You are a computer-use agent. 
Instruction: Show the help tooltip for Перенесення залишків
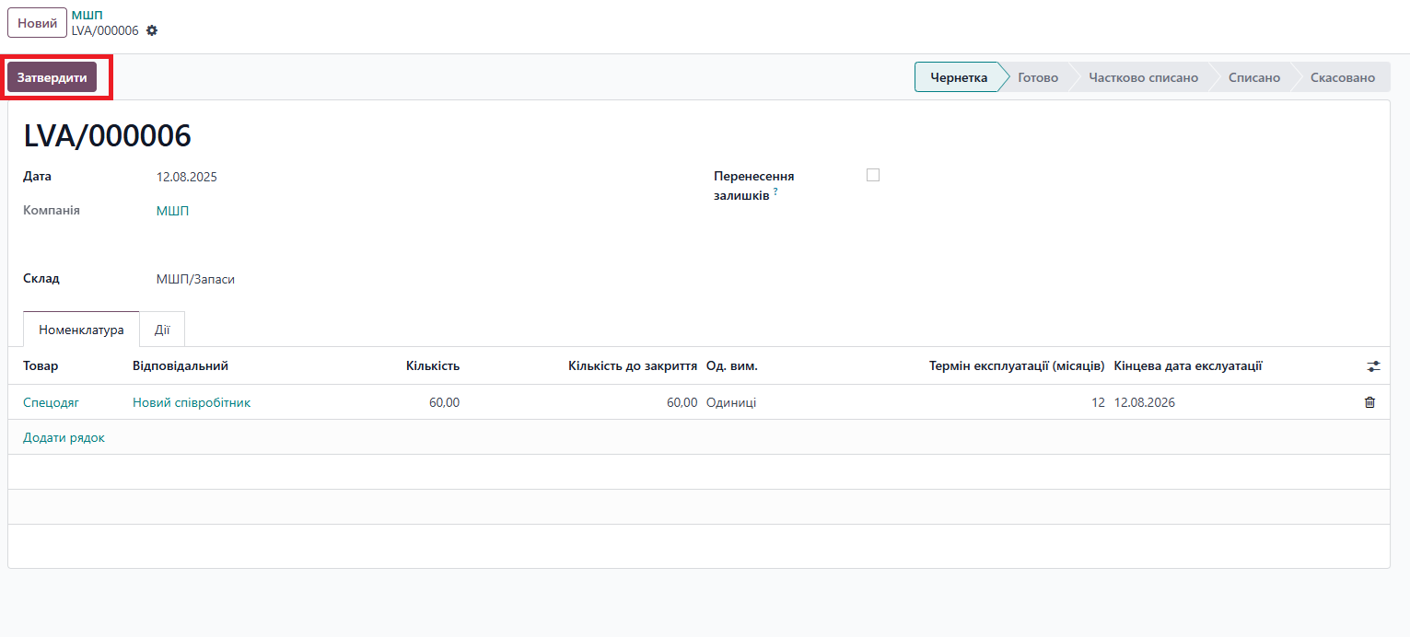(x=775, y=192)
